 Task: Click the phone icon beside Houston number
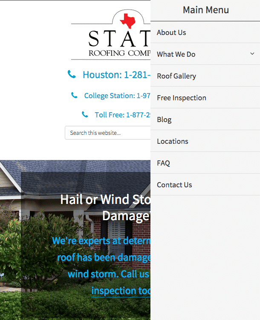click(72, 75)
